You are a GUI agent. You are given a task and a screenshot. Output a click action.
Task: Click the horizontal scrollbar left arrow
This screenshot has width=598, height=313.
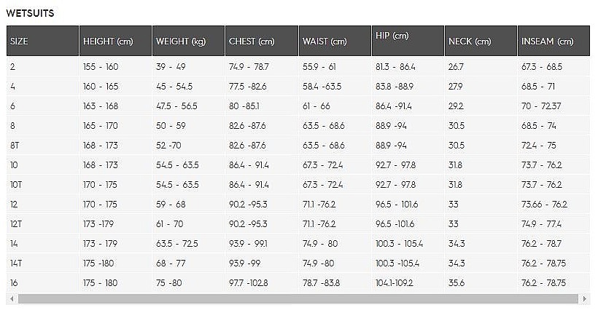(11, 299)
